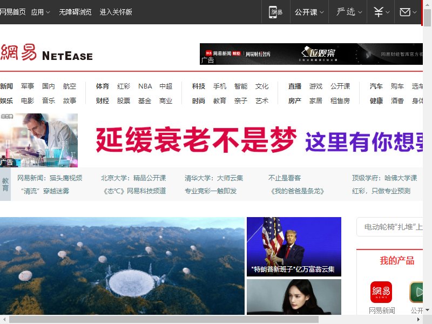
Task: Open the 购车 channel
Action: pos(397,86)
